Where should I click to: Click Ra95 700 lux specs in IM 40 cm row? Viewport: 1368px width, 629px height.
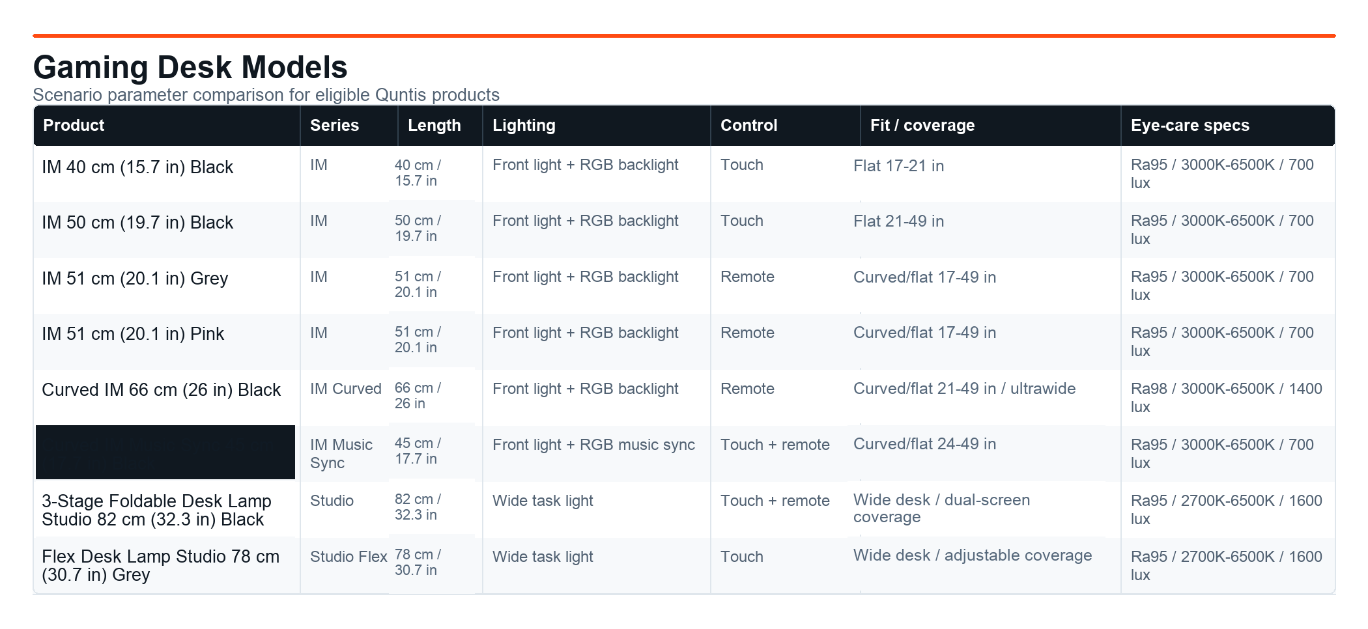click(1222, 174)
